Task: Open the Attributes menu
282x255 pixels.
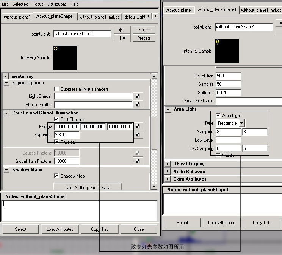Action: [x=57, y=4]
